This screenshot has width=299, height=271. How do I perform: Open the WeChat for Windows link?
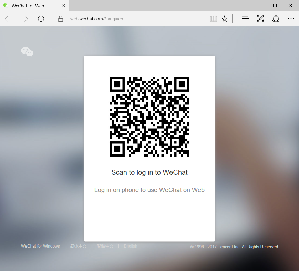click(x=40, y=246)
